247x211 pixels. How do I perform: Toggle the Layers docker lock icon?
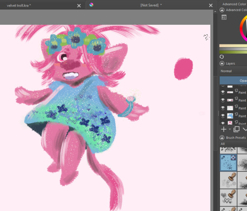tap(222, 64)
